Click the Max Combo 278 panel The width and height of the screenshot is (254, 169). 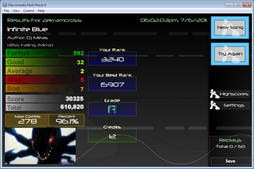(x=27, y=120)
